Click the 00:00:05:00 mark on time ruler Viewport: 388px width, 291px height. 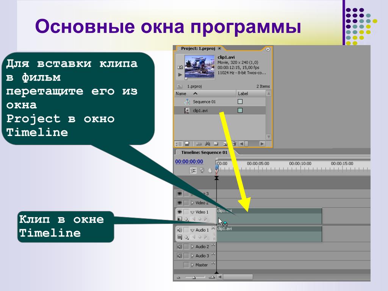tap(258, 164)
